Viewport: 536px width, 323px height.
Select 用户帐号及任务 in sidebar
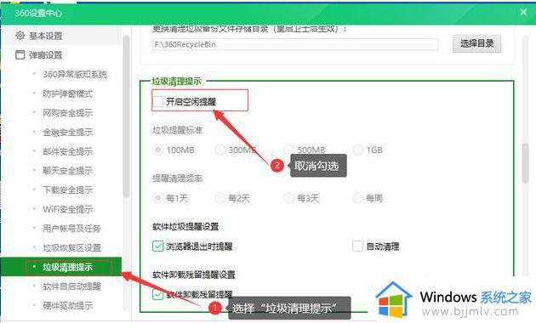coord(71,229)
